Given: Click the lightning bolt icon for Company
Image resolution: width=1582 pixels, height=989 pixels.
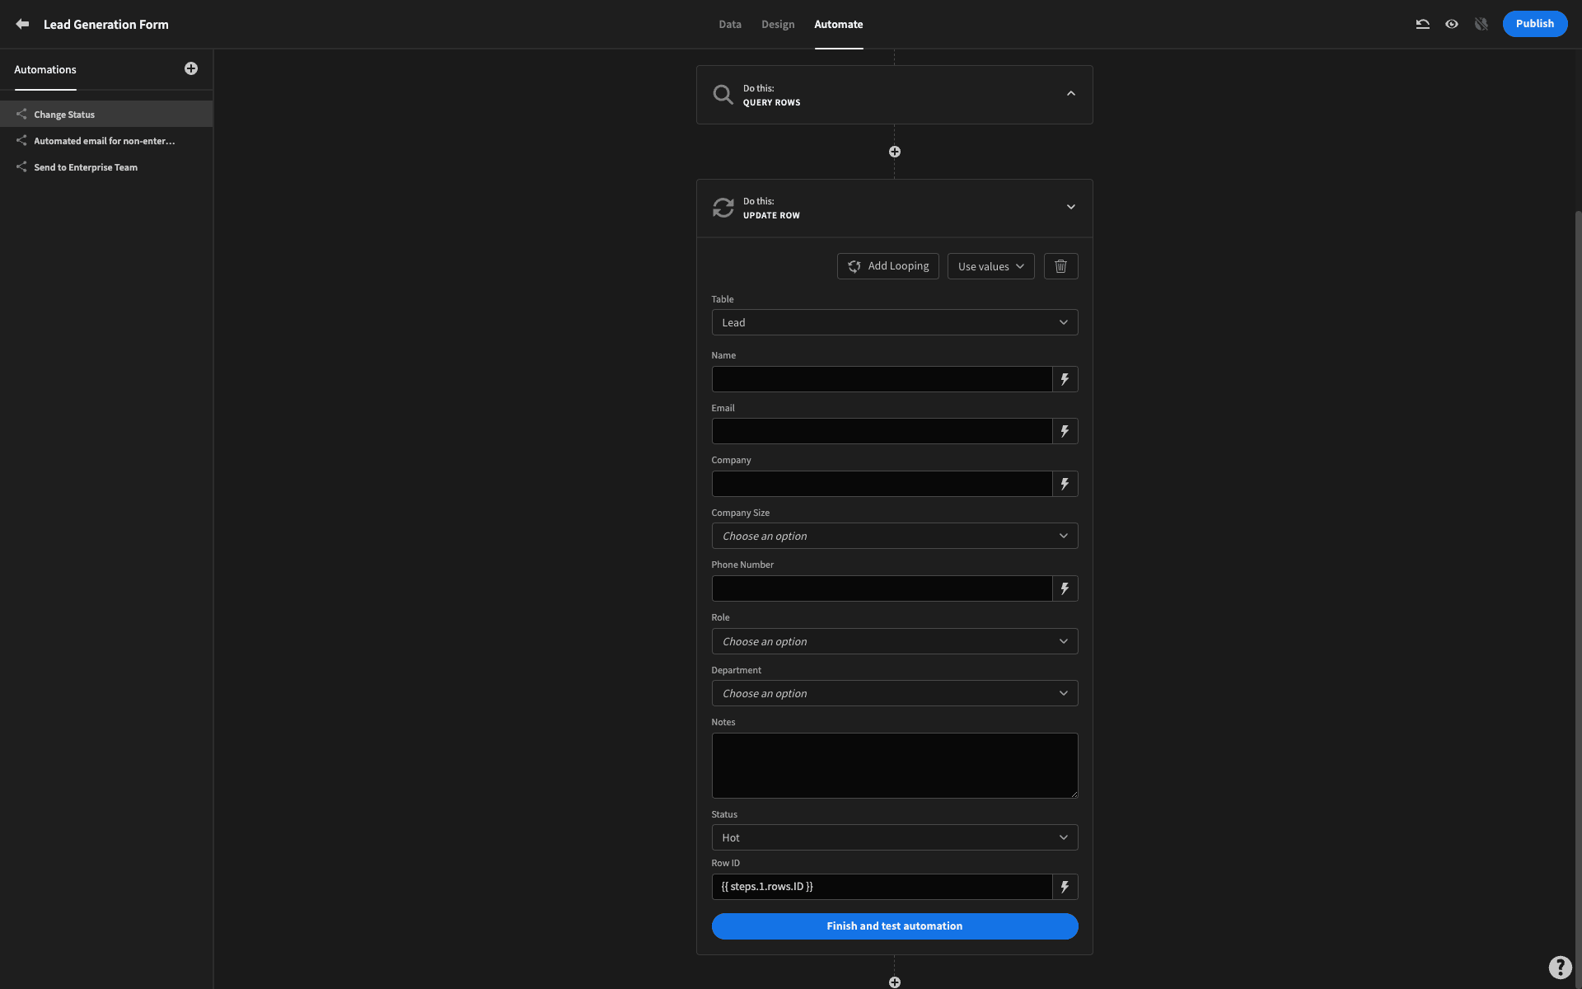Looking at the screenshot, I should click(x=1065, y=483).
